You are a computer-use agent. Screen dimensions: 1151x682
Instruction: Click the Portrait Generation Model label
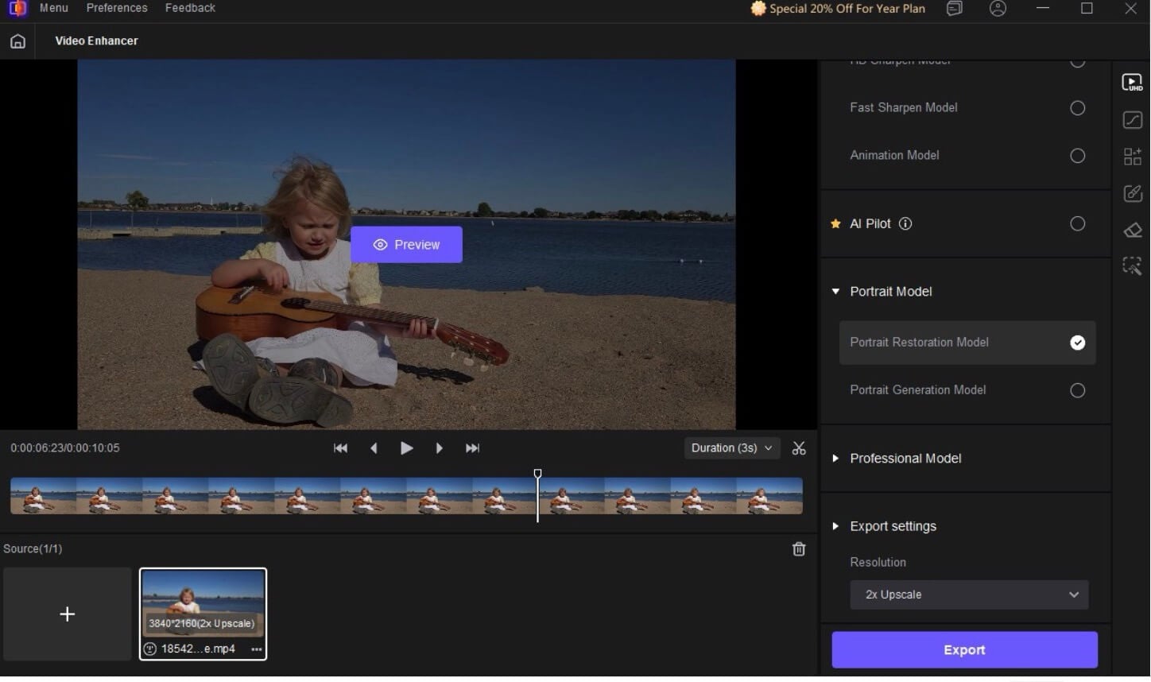[x=918, y=390]
